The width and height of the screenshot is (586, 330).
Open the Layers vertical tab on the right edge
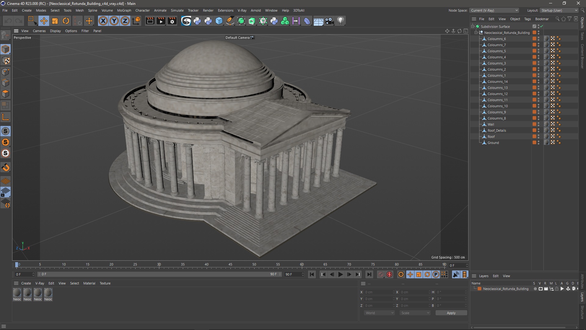click(x=582, y=297)
